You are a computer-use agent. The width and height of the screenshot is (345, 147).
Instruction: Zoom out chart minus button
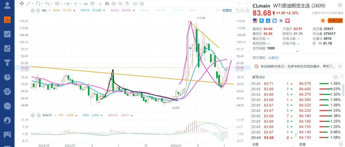[x=242, y=11]
